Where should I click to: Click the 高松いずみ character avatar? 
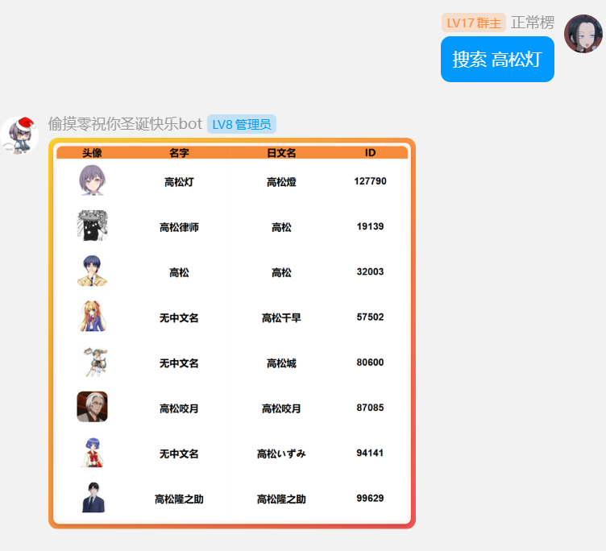tap(92, 452)
